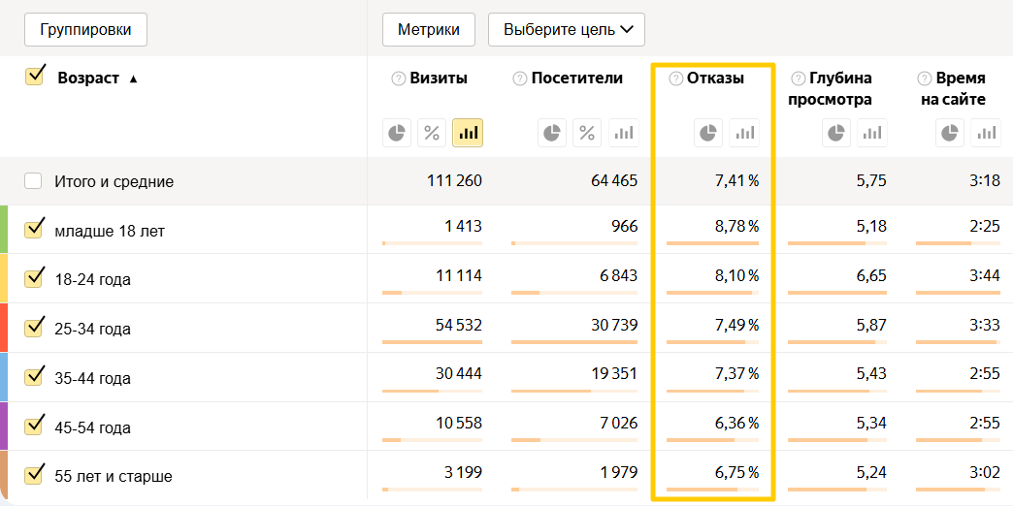Sort table by Посетители column header
Image resolution: width=1013 pixels, height=506 pixels.
[x=576, y=79]
